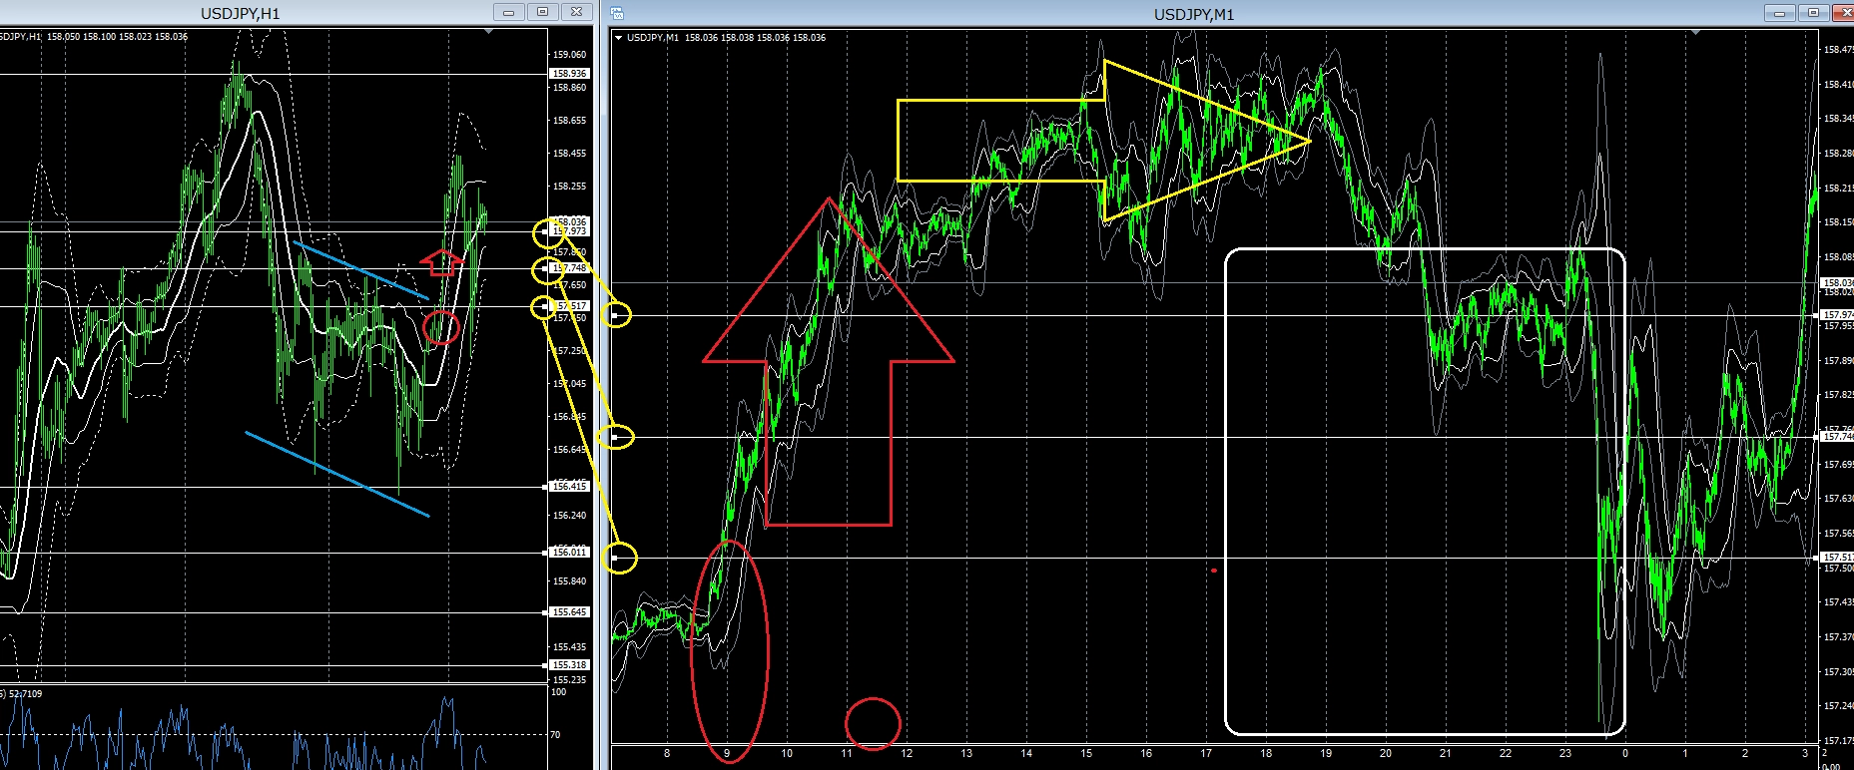This screenshot has width=1854, height=770.
Task: Click the chart shift marker on H1 chart
Action: coord(488,33)
